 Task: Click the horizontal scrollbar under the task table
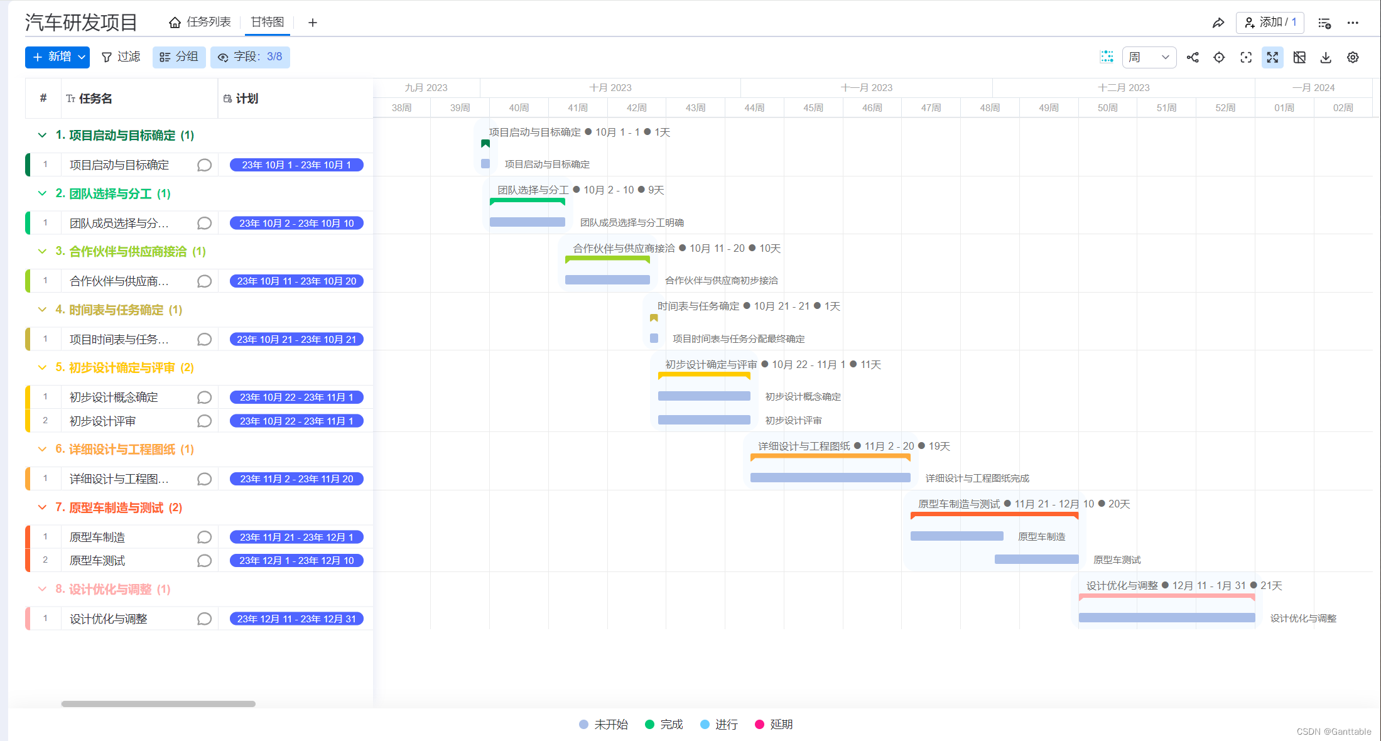158,704
